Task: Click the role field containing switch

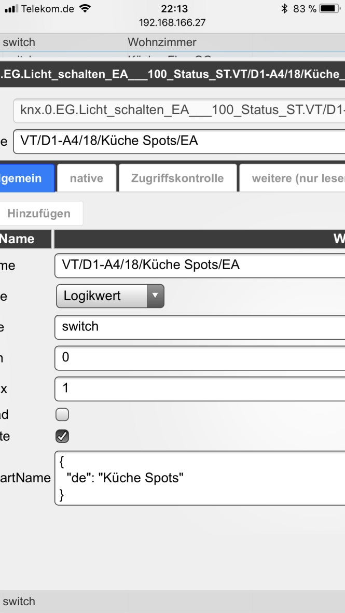Action: pyautogui.click(x=200, y=327)
